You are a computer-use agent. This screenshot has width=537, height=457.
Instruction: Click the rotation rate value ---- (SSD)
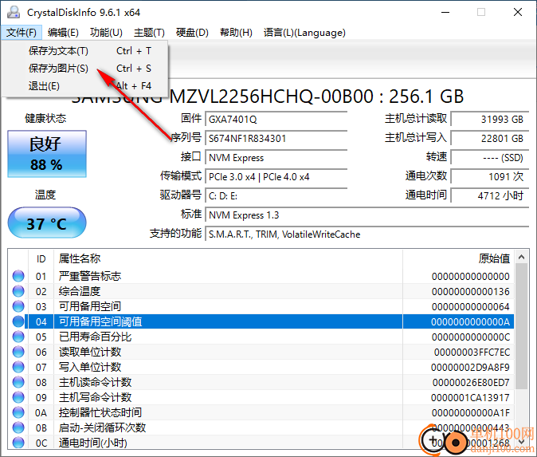(490, 158)
